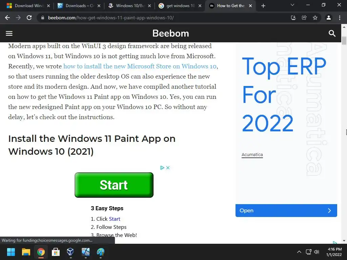Screen dimensions: 347x260
Task: View site info via the lock icon
Action: point(43,18)
